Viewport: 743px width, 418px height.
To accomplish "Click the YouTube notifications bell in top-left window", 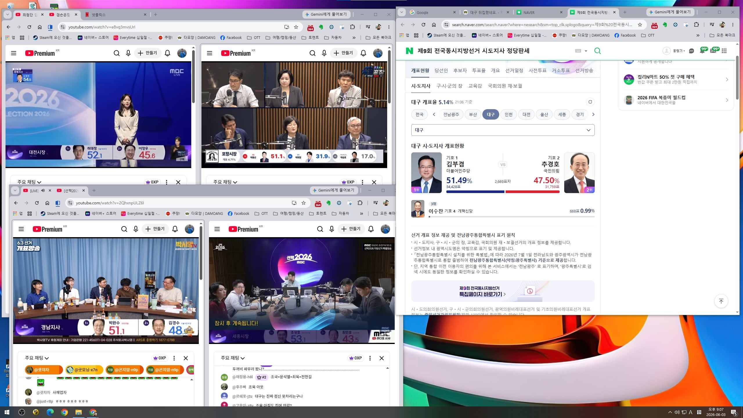I will [x=167, y=53].
